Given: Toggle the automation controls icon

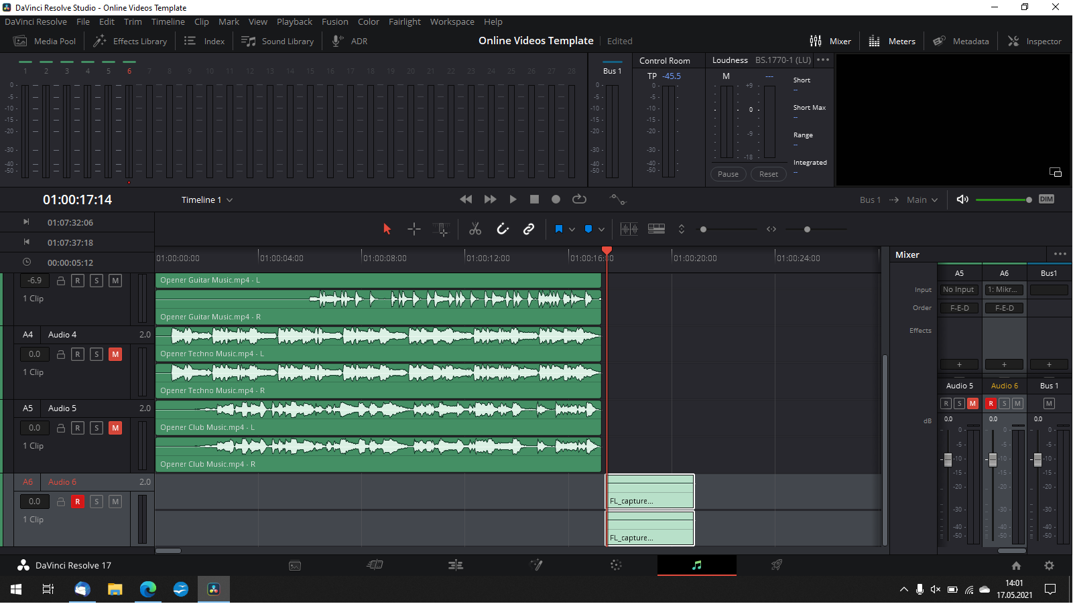Looking at the screenshot, I should click(x=617, y=200).
